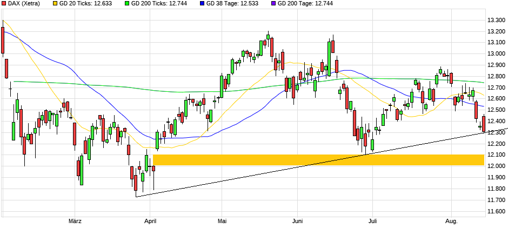
Task: Click the 12.600 price axis value
Action: [496, 99]
